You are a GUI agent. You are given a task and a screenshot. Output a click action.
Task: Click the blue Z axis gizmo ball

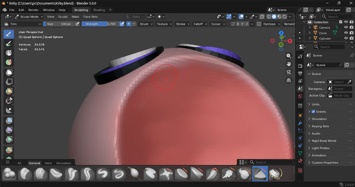click(281, 33)
